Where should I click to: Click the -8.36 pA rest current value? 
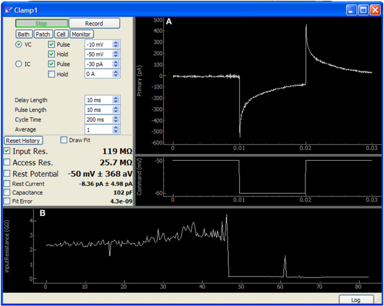pos(105,184)
